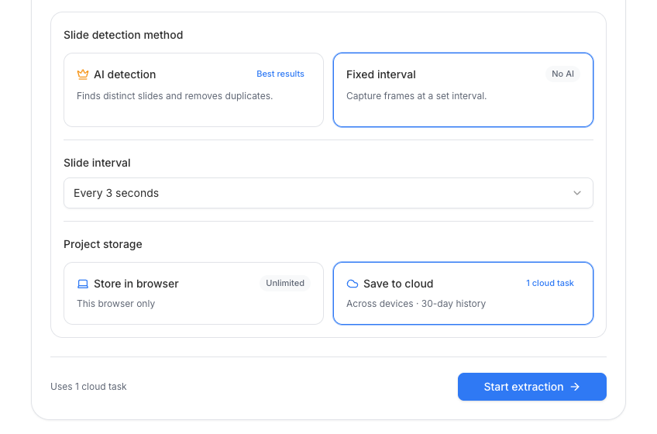Select the Fixed interval method card
Screen dimensions: 657x434
point(463,90)
